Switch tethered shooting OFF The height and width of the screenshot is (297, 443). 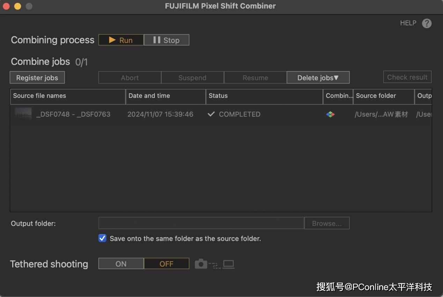tap(167, 264)
